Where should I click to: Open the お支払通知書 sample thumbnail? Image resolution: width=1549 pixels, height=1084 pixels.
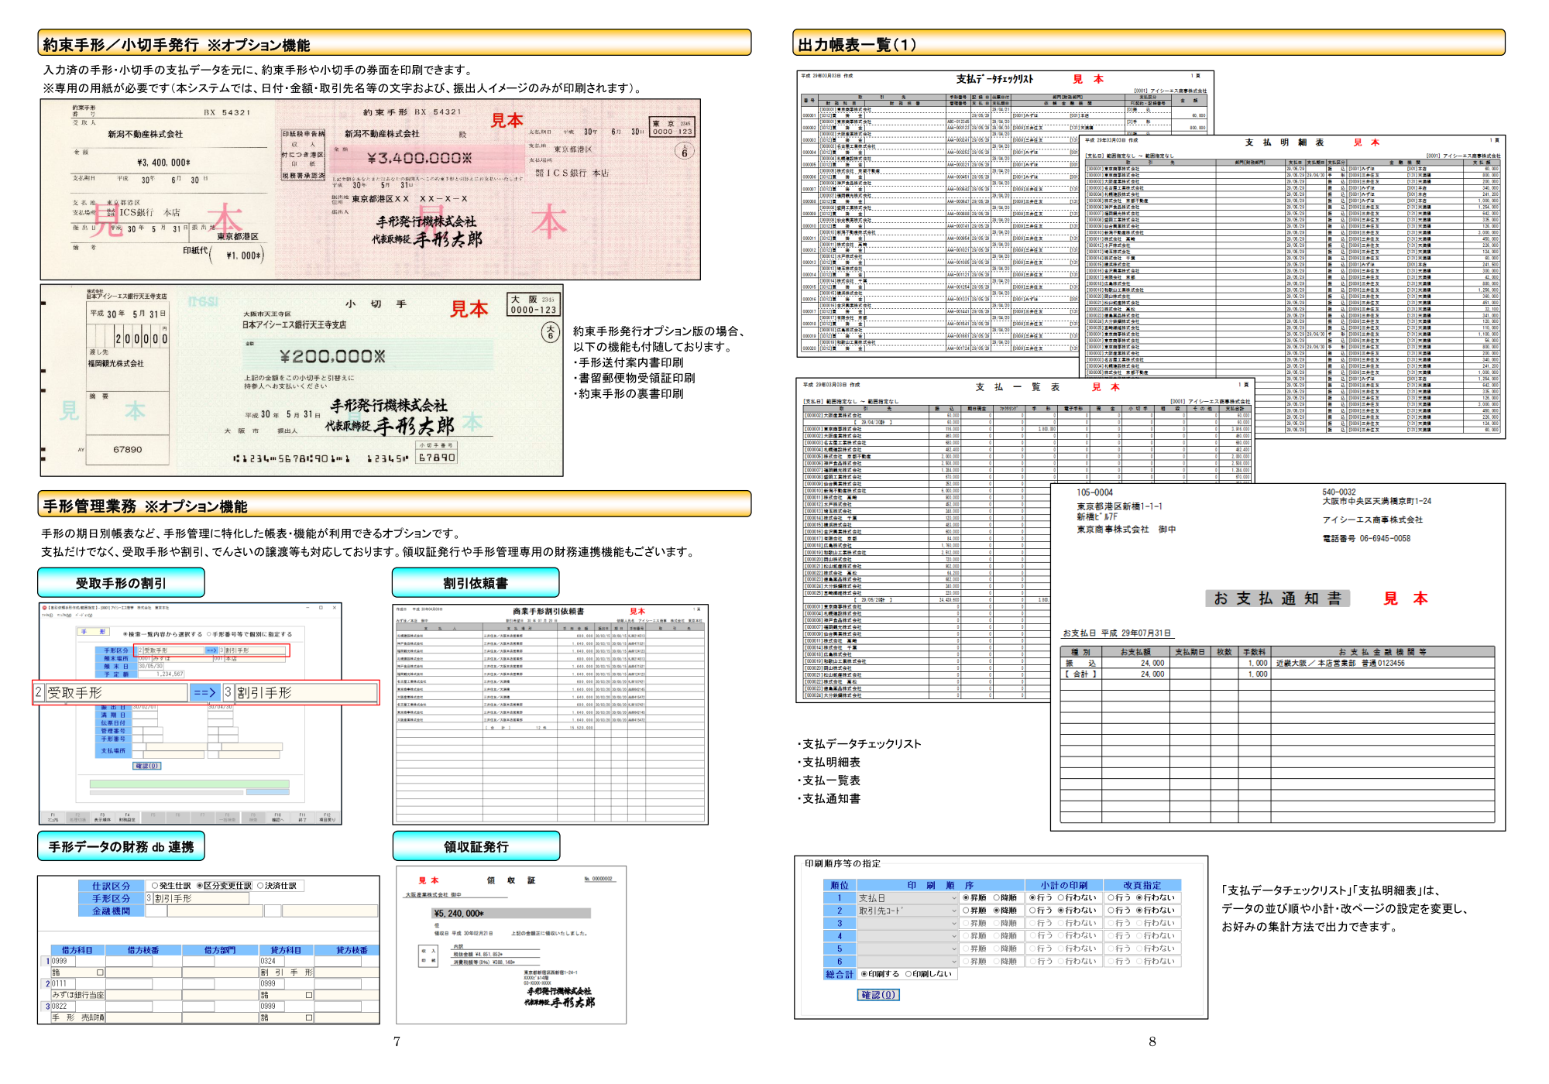(x=1278, y=657)
